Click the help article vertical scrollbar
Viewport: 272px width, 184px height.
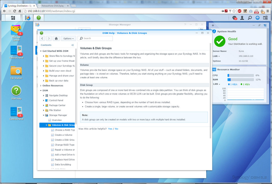(x=210, y=91)
